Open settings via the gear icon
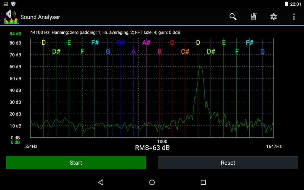304x190 pixels. click(274, 17)
